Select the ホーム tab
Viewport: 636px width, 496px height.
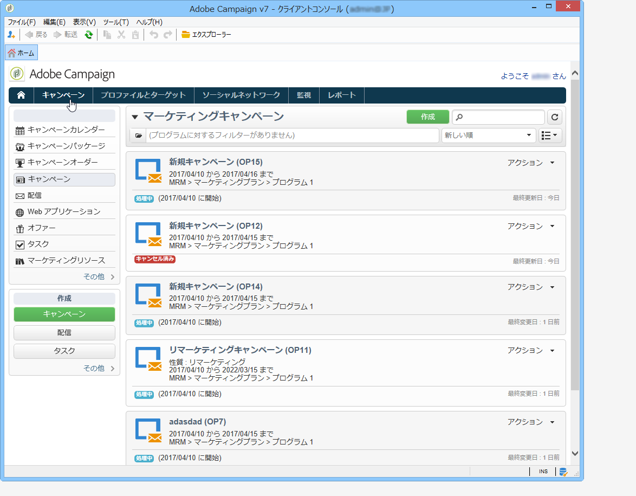point(21,53)
